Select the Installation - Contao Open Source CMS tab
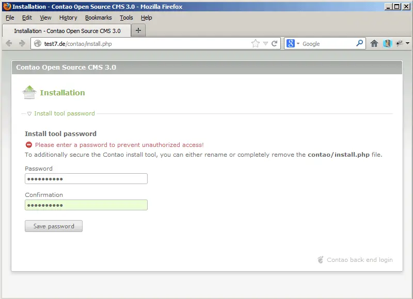This screenshot has height=299, width=413. (67, 31)
